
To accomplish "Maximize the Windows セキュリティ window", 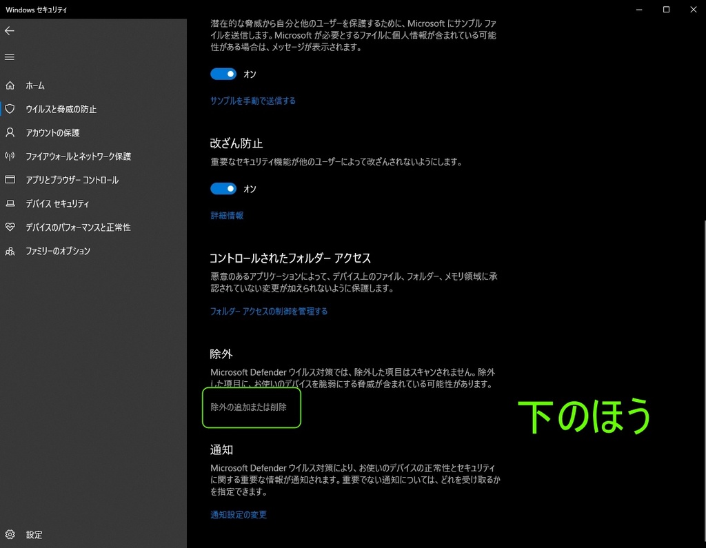I will point(667,10).
